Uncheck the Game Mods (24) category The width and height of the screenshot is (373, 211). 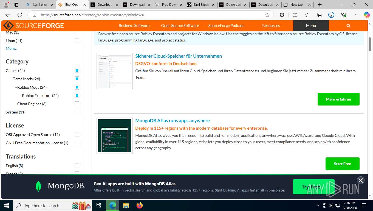pyautogui.click(x=77, y=79)
